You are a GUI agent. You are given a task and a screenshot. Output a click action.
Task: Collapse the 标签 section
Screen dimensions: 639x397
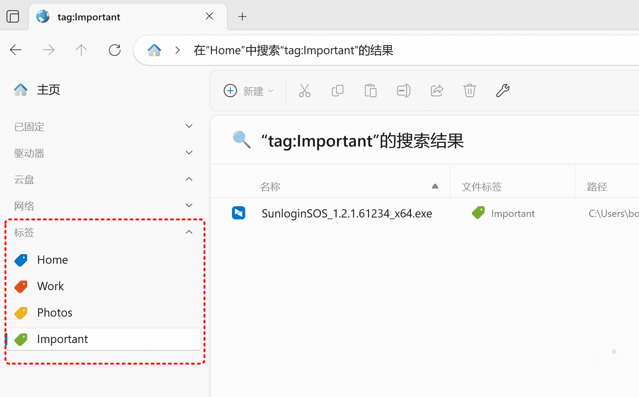(x=189, y=232)
